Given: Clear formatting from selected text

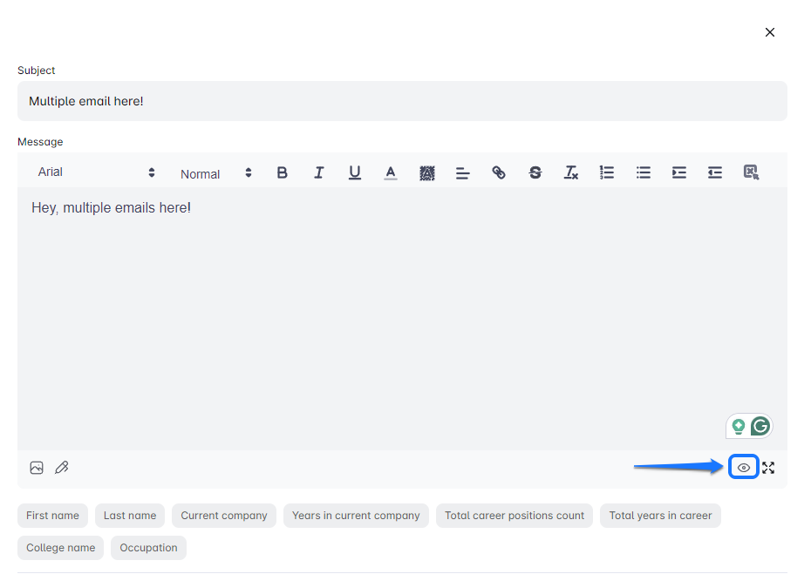Looking at the screenshot, I should coord(571,172).
